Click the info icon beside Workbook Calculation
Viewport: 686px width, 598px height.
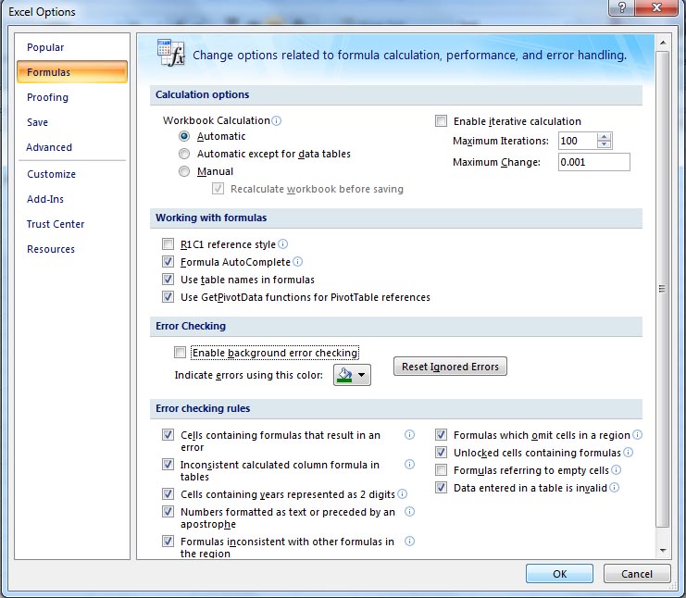276,120
